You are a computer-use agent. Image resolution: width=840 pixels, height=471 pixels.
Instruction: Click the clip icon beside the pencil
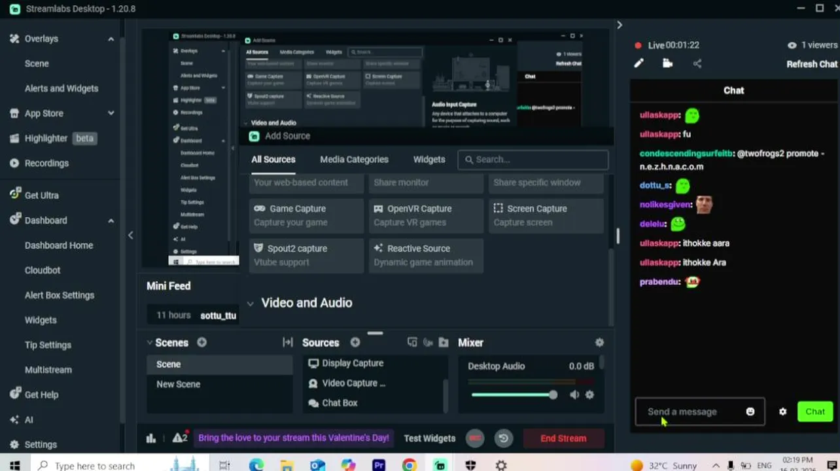tap(667, 63)
